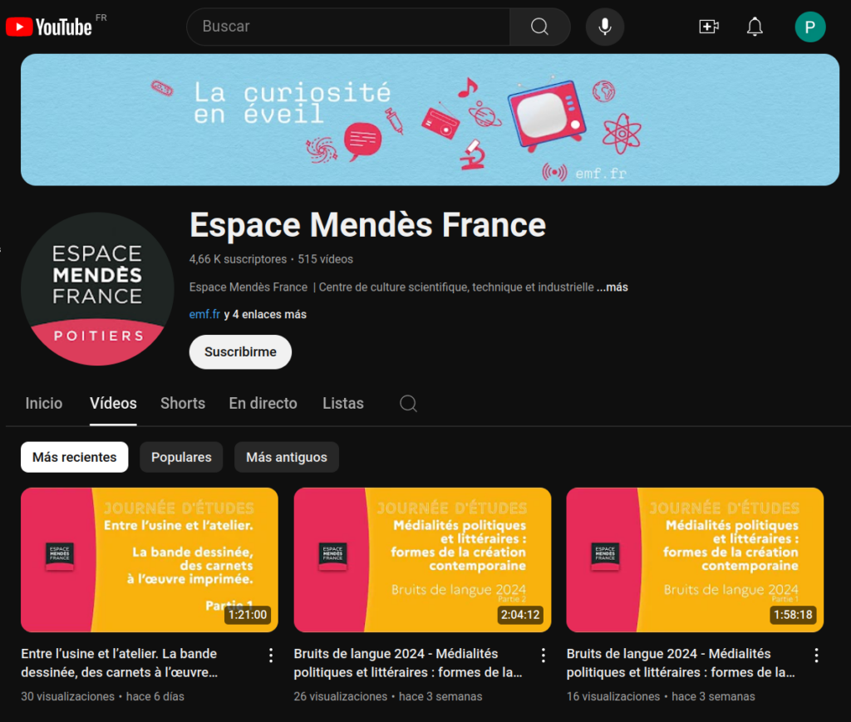Screen dimensions: 851x722
Task: Click the Suscribirme button
Action: coord(240,352)
